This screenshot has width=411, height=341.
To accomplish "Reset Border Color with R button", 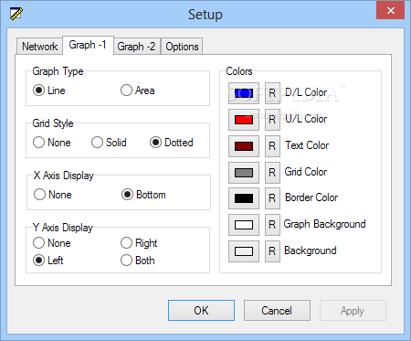I will click(272, 198).
